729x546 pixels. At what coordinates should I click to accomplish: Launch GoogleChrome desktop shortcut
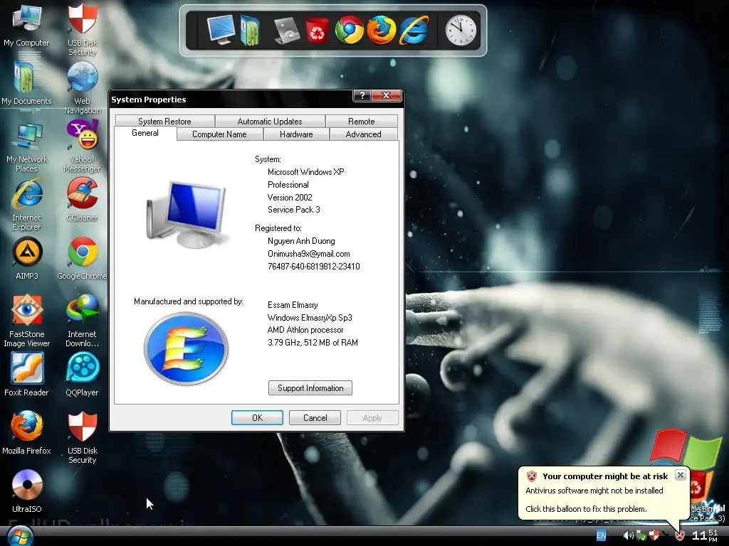coord(83,259)
